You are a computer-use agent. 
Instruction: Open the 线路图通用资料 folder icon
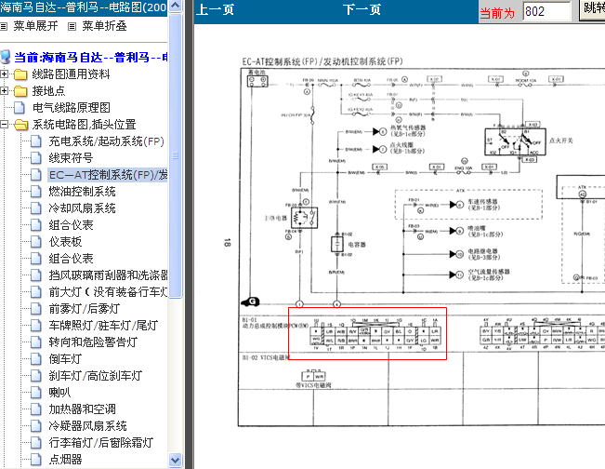point(20,74)
